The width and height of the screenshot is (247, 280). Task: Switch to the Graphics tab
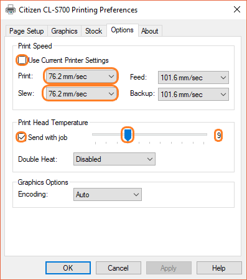[x=64, y=31]
